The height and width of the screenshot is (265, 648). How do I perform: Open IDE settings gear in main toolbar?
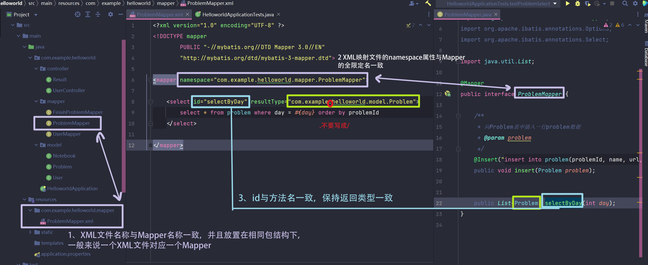tap(635, 3)
